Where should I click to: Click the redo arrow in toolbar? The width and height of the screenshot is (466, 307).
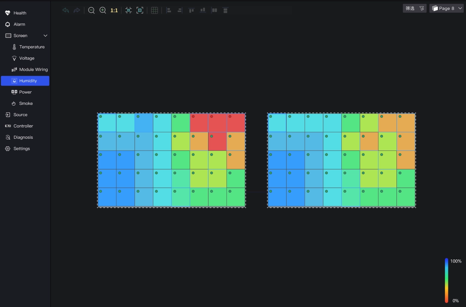point(77,11)
